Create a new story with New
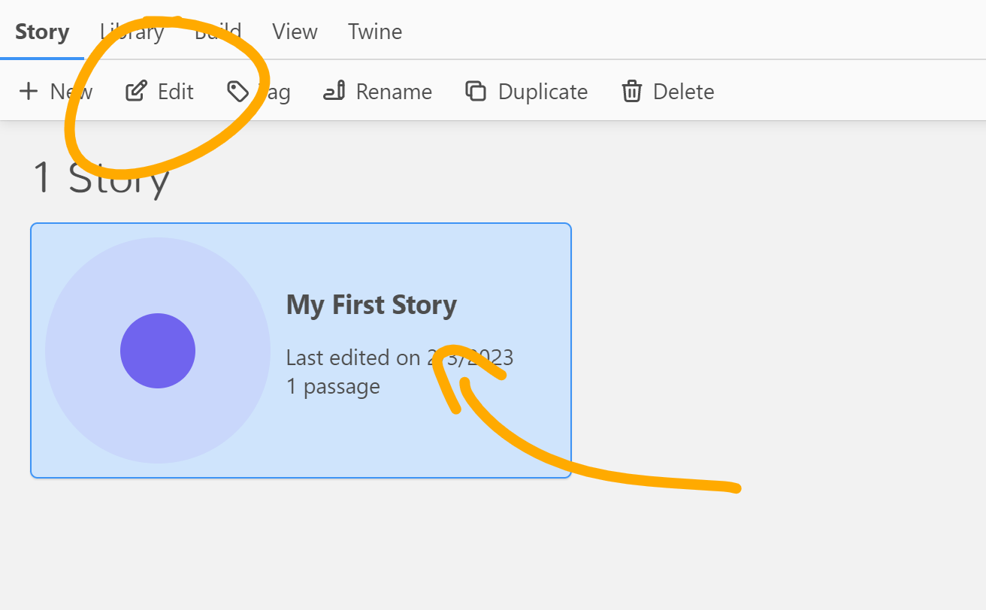Image resolution: width=986 pixels, height=610 pixels. tap(56, 90)
